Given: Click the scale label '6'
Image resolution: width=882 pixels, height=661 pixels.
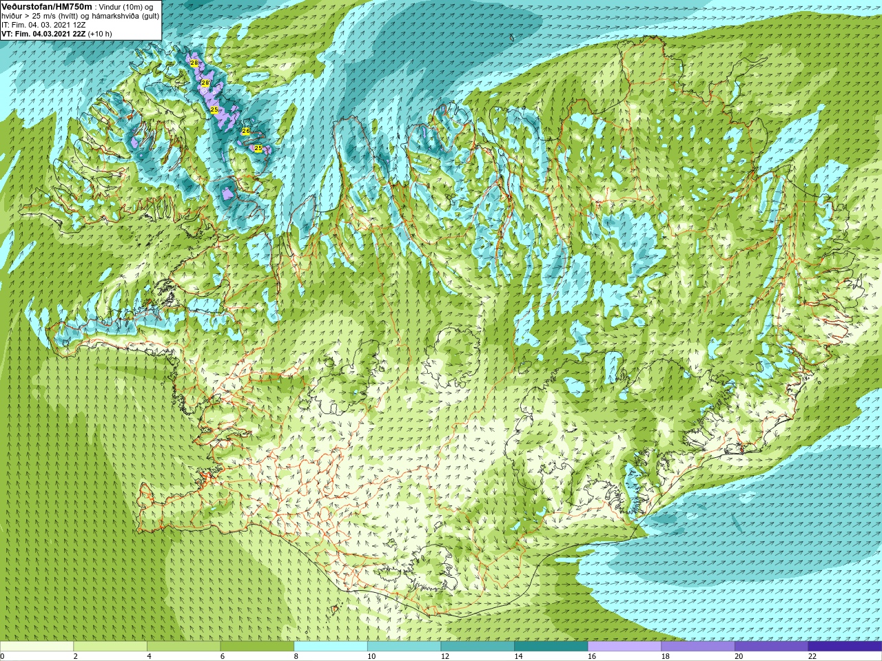Looking at the screenshot, I should pos(223,656).
